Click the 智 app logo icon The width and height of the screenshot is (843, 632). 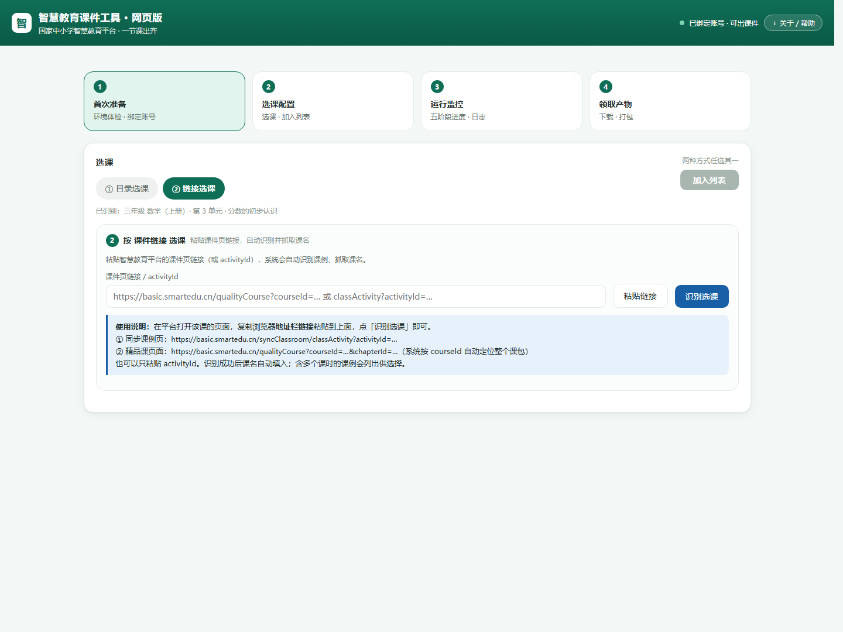tap(22, 23)
